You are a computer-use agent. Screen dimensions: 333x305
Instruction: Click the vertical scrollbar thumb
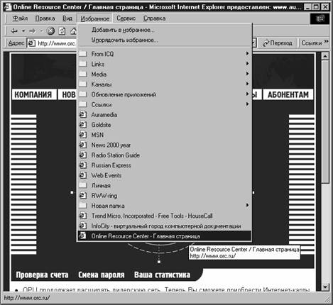[325, 121]
